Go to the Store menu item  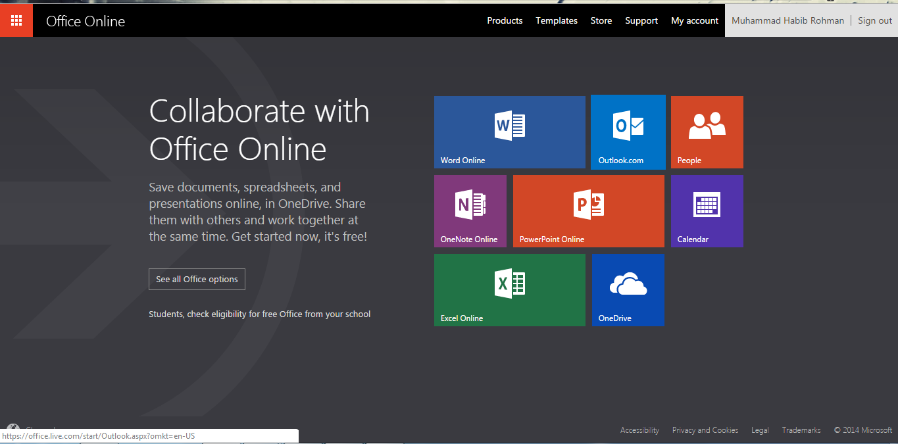(x=601, y=20)
